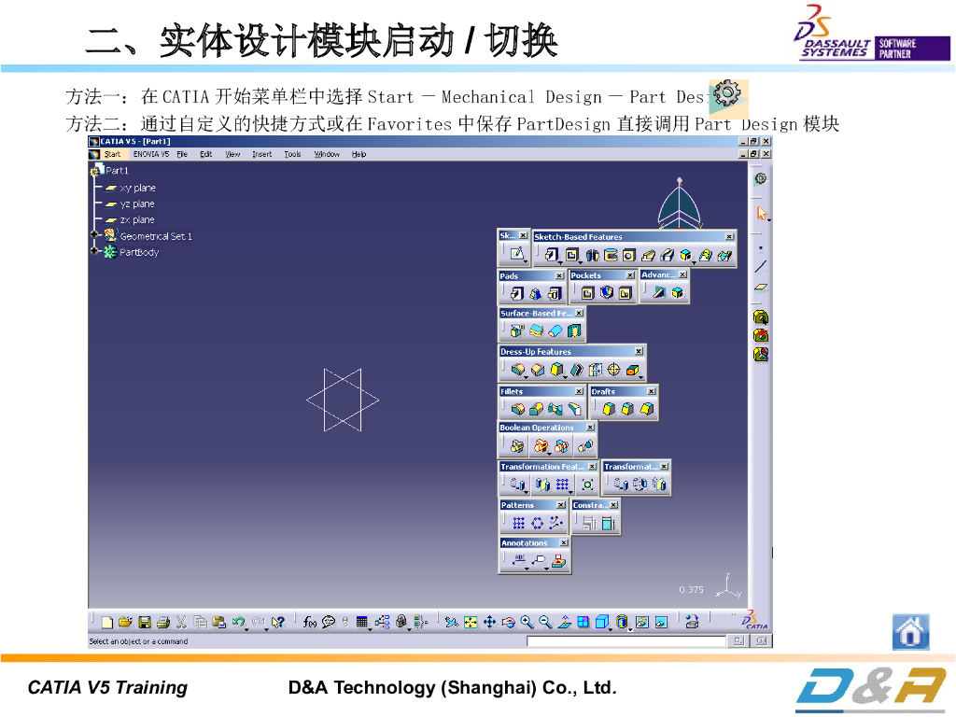Click Drafted Filleted Pocket in Pockets toolbar
This screenshot has height=717, width=956.
pyautogui.click(x=607, y=293)
